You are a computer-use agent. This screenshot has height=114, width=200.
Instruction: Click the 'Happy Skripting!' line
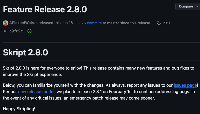(x=19, y=109)
